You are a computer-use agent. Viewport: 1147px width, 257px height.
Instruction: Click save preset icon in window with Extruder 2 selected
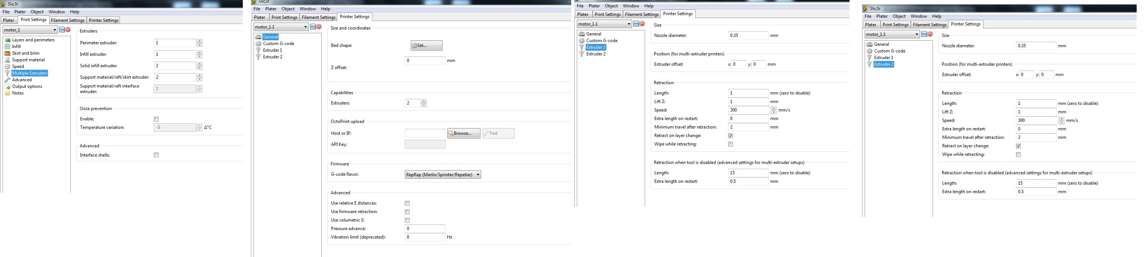[x=924, y=34]
